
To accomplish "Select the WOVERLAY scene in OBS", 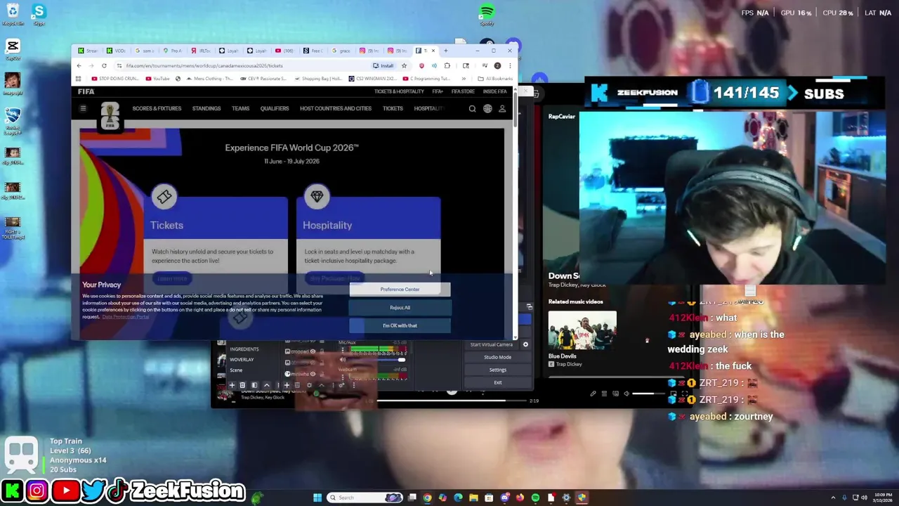I will tap(242, 360).
